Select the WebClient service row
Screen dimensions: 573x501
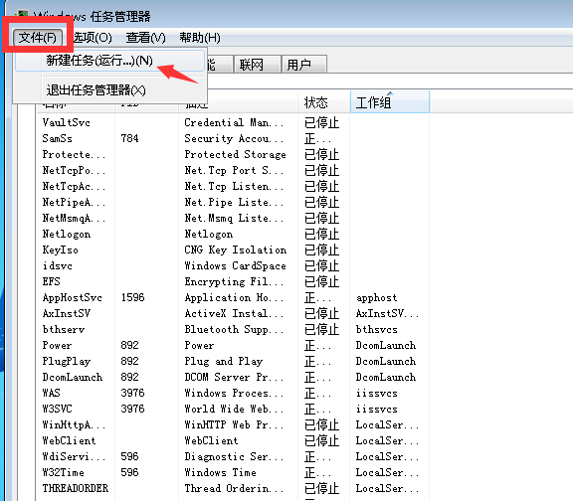(233, 440)
